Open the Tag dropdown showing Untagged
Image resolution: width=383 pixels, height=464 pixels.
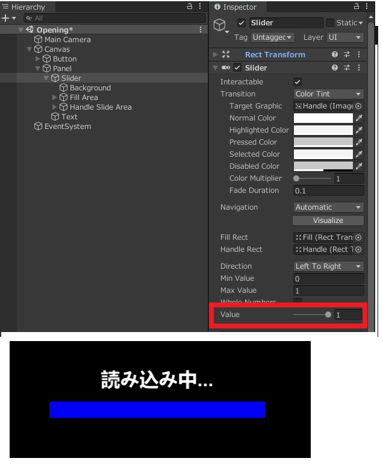pos(273,37)
